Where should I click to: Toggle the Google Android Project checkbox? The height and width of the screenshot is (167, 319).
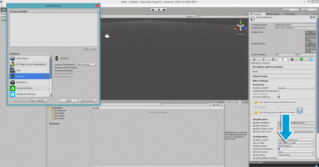coord(77,67)
